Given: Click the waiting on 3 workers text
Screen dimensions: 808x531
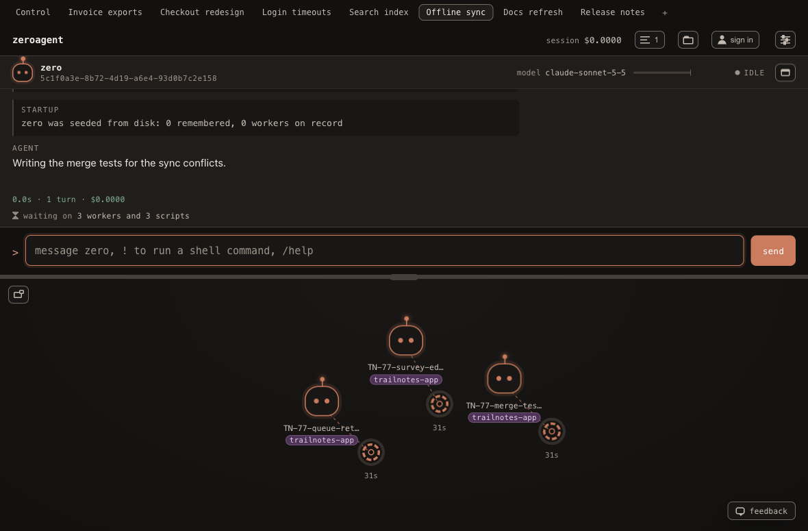Looking at the screenshot, I should click(106, 216).
